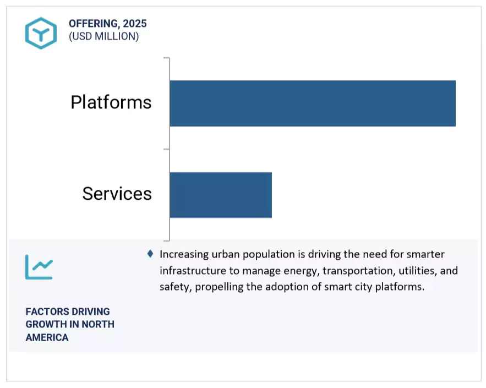Collapse the Services category label

pyautogui.click(x=117, y=194)
